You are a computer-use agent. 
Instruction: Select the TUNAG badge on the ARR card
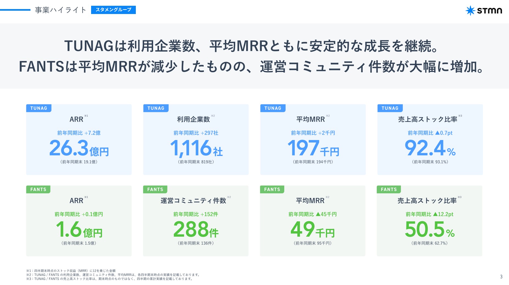click(39, 108)
